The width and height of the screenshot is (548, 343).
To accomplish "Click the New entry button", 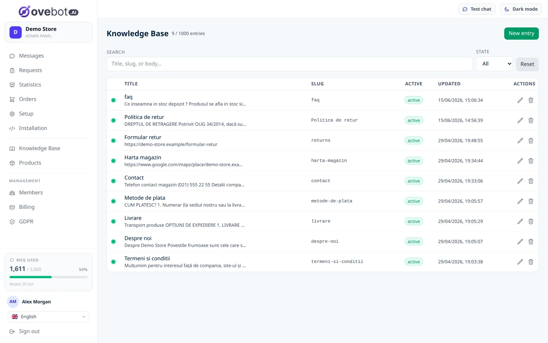I will 521,34.
